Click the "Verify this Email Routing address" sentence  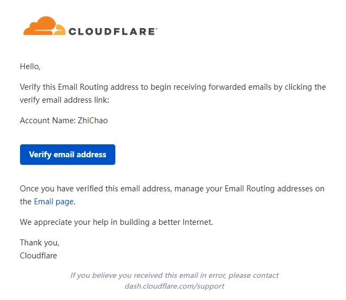(81, 87)
